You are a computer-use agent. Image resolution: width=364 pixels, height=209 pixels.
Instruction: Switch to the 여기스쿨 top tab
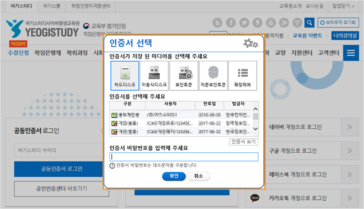[x=51, y=6]
